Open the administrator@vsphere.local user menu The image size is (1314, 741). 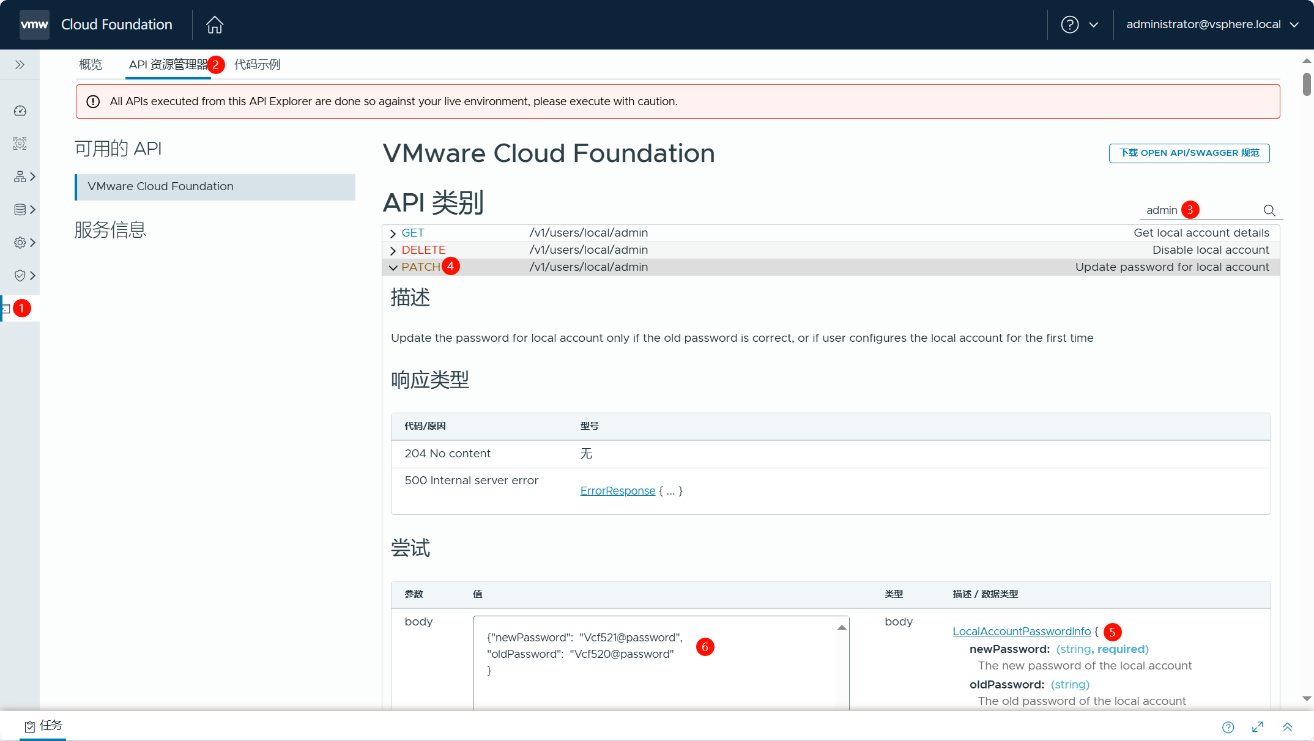click(1212, 24)
